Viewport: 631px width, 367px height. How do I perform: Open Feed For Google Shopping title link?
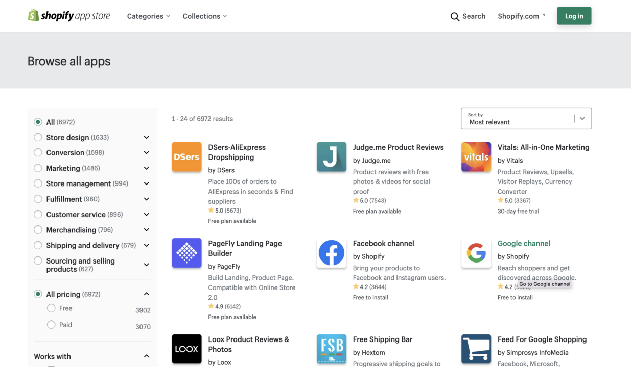click(x=542, y=339)
